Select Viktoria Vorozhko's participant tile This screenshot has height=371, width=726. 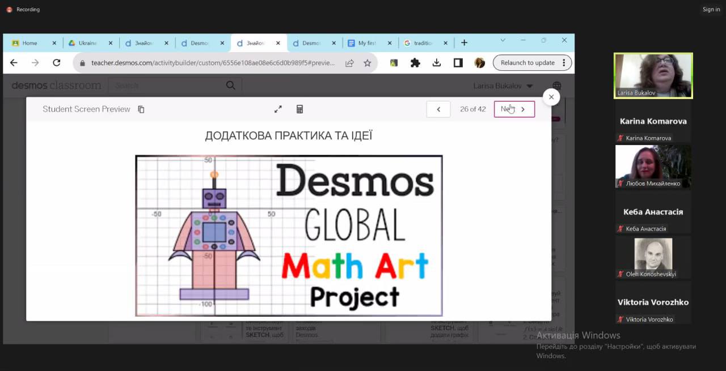point(653,302)
